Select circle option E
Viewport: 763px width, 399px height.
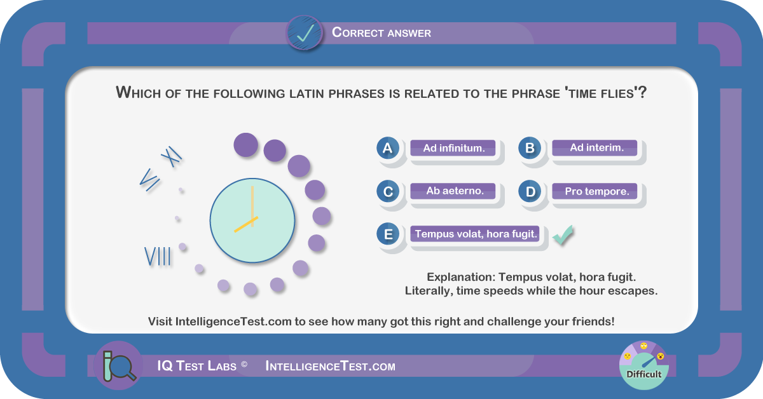387,234
